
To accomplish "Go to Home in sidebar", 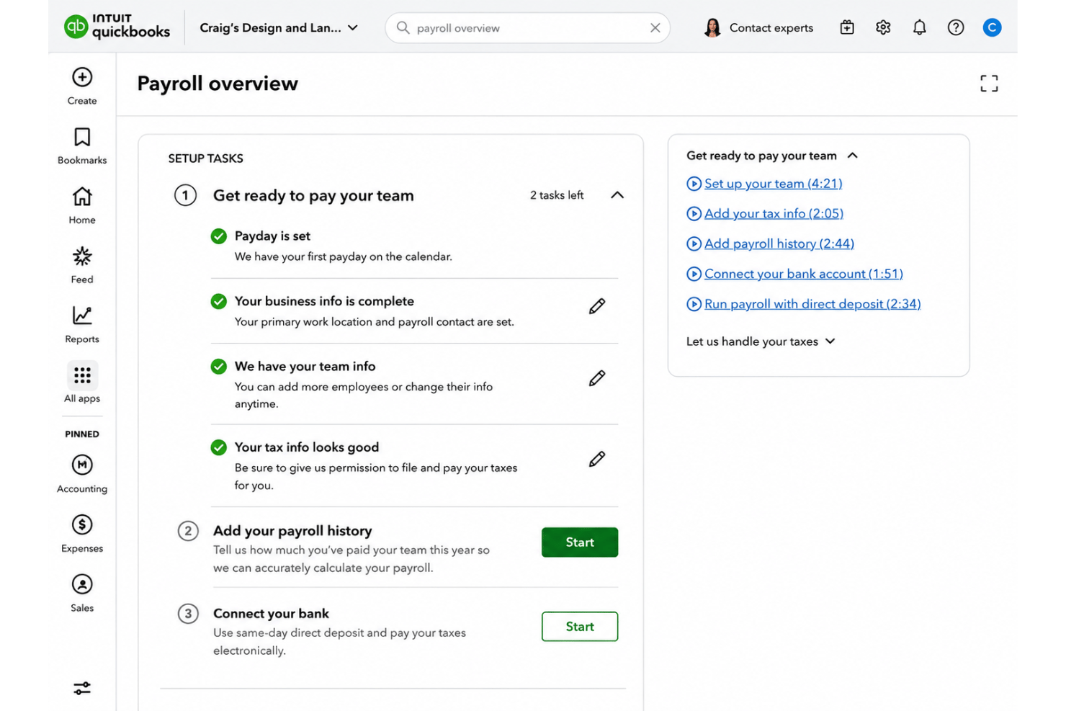I will point(82,205).
